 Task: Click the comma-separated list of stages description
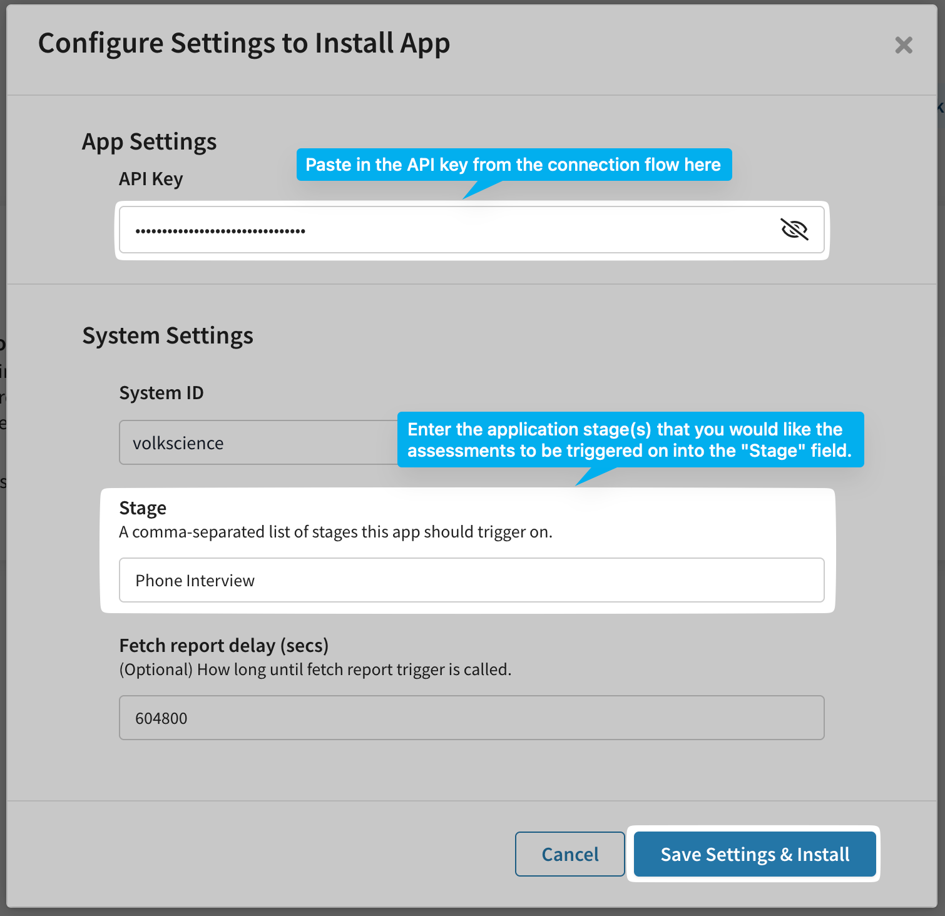pyautogui.click(x=335, y=532)
